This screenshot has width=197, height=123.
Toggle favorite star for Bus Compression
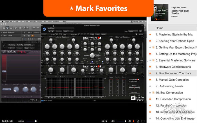[x=150, y=93]
